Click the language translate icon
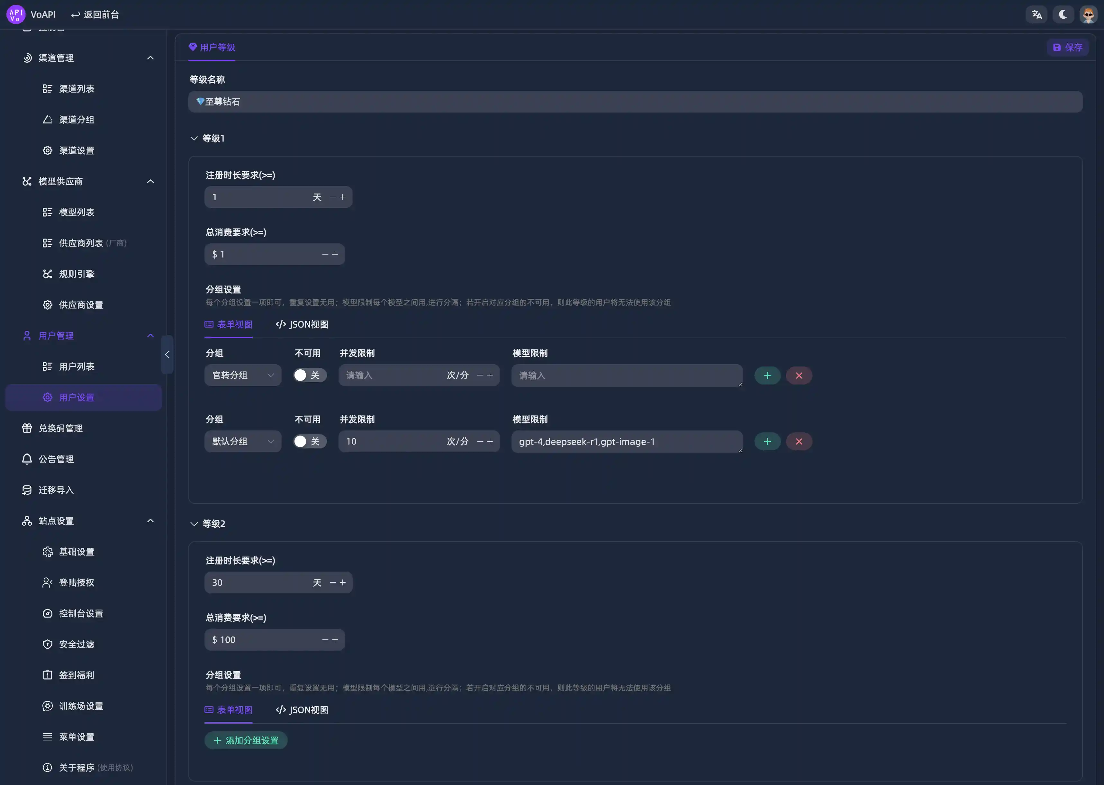Image resolution: width=1104 pixels, height=785 pixels. (x=1036, y=14)
